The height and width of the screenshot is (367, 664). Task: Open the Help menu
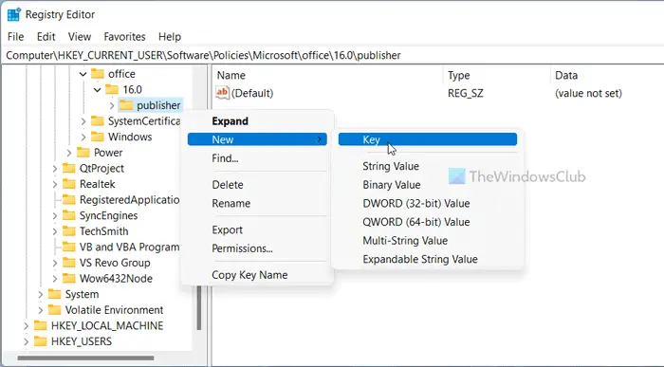click(170, 37)
